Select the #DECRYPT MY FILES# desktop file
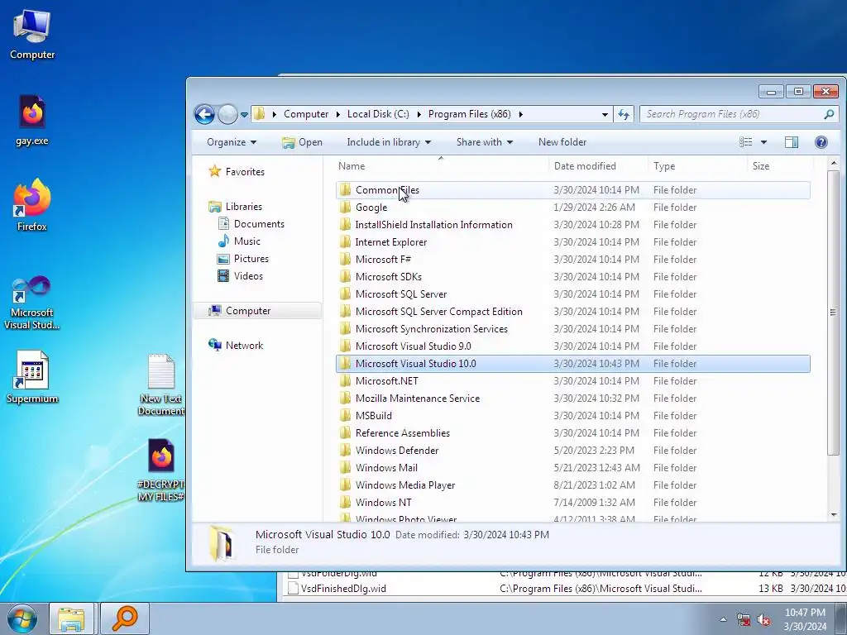This screenshot has height=635, width=847. tap(161, 470)
